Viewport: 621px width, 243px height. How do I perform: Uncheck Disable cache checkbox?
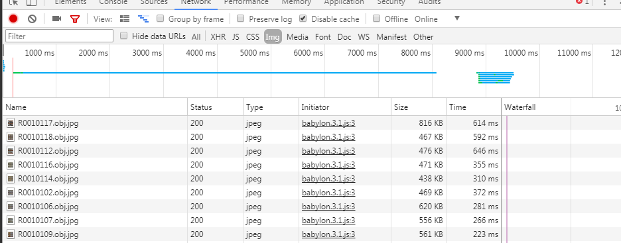click(x=303, y=18)
